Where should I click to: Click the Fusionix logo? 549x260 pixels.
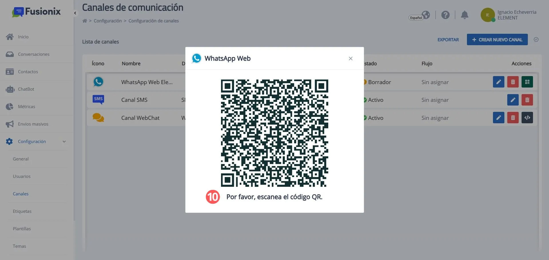[36, 12]
